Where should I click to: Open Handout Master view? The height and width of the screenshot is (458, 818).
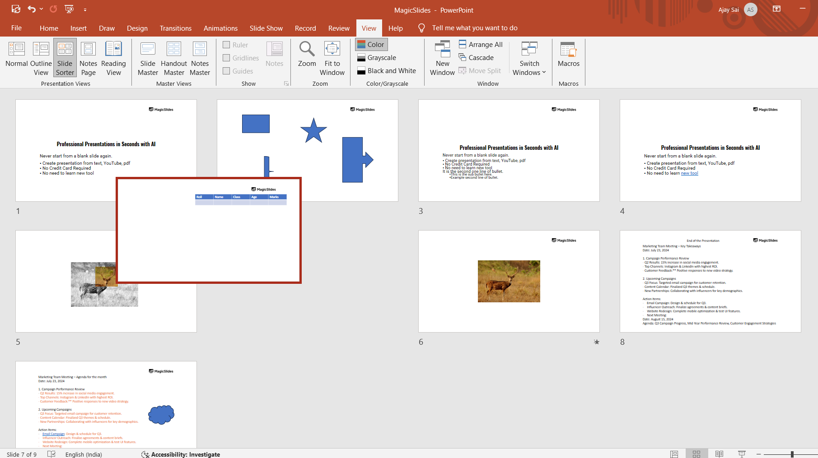(174, 59)
